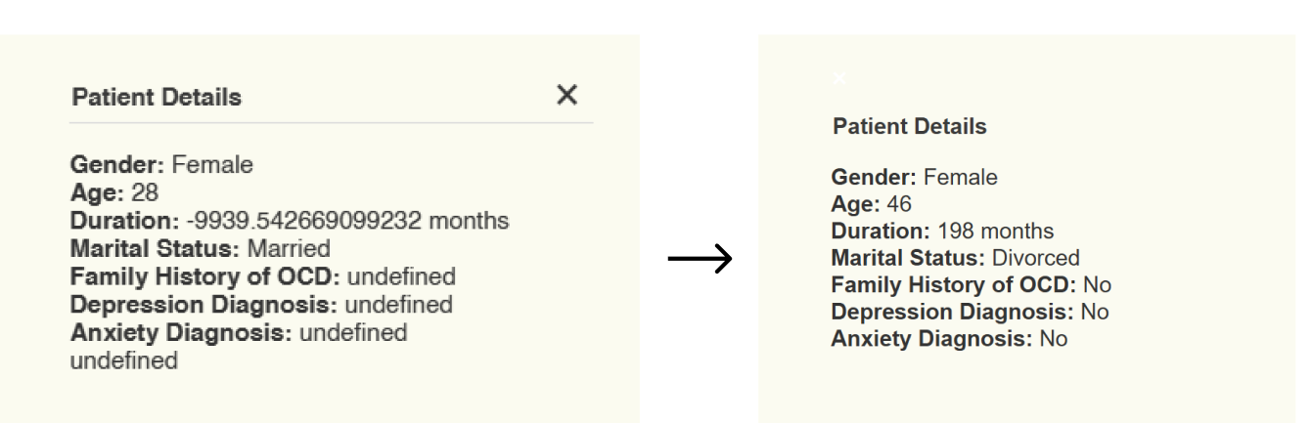Click Family History of OCD: No

click(x=971, y=285)
